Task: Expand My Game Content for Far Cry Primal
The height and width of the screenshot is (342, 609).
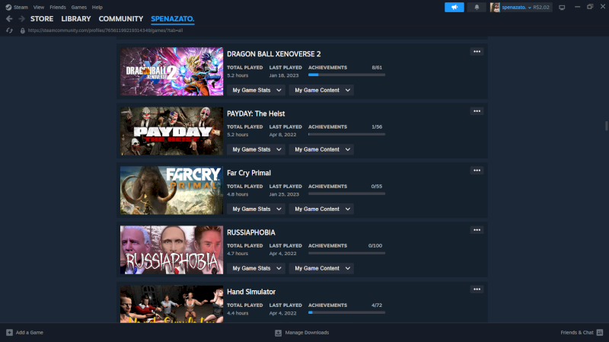Action: [321, 209]
